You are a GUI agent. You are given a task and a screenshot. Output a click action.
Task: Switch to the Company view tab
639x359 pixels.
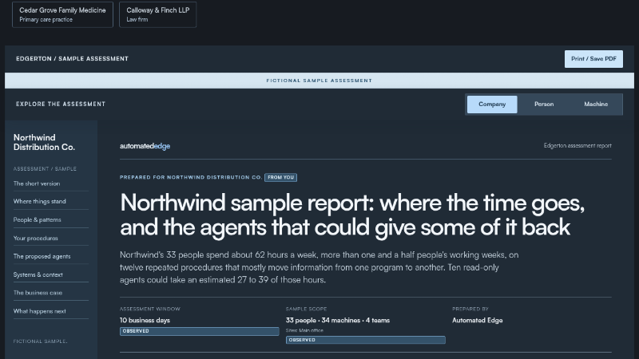492,105
